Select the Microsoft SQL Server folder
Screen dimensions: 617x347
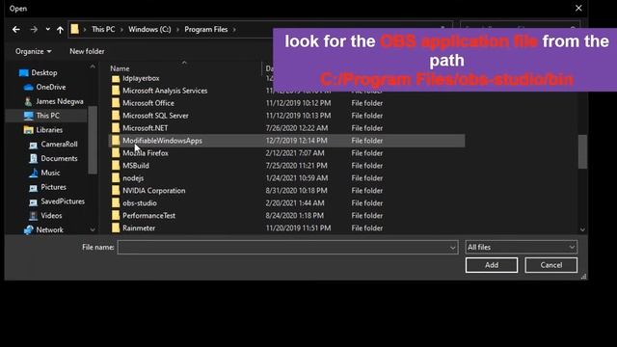[155, 116]
